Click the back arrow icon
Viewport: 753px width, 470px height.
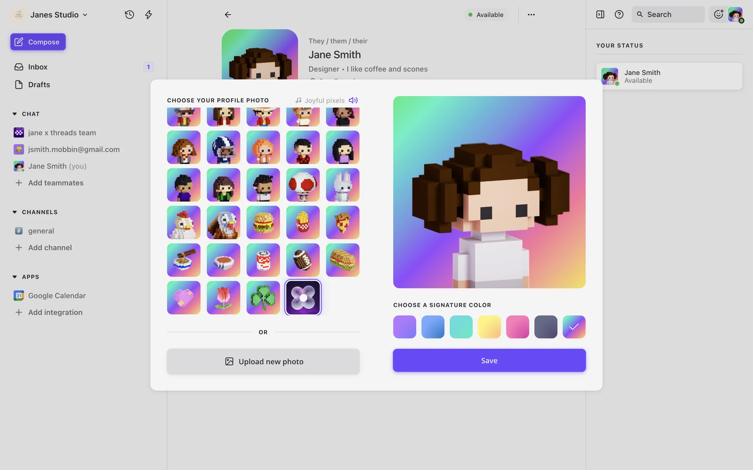click(x=228, y=14)
